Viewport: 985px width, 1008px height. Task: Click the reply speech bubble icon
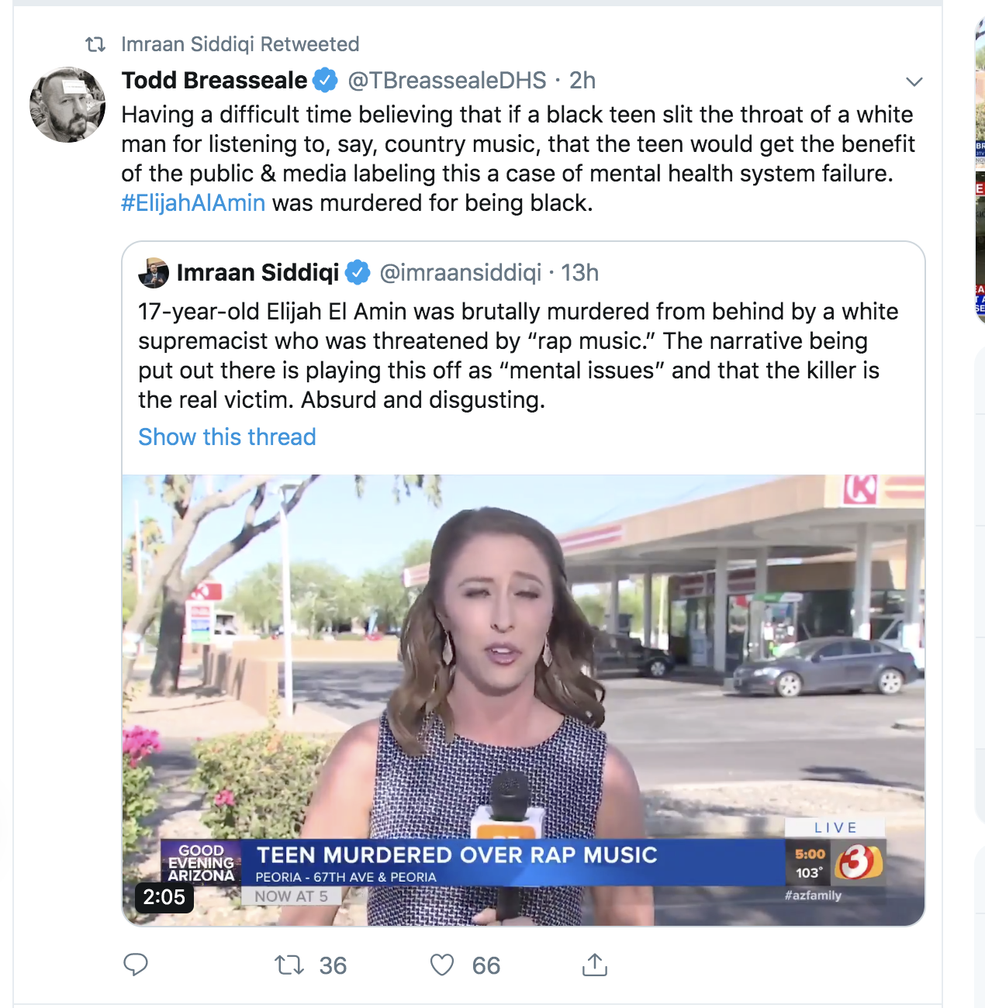click(136, 965)
